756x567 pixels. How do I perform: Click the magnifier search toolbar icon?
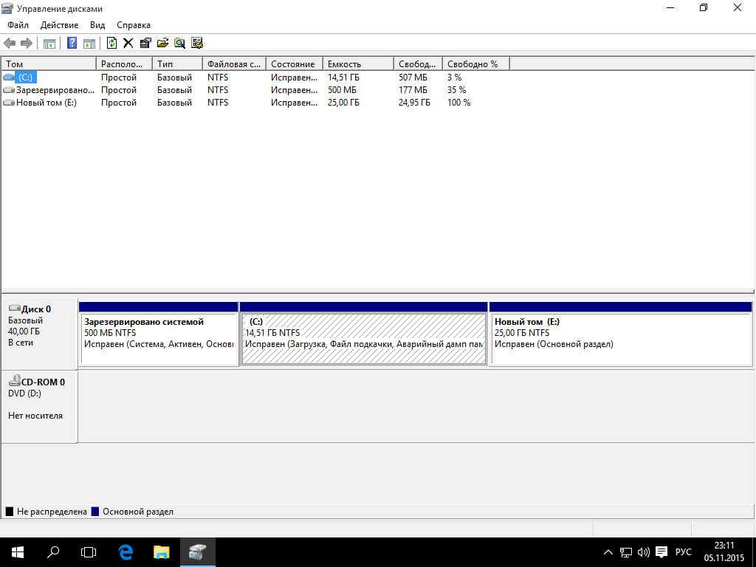(x=179, y=44)
